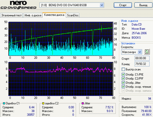Viewport: 153px width, 117px height.
Task: Click the C1 error graph area
Action: pos(61,39)
